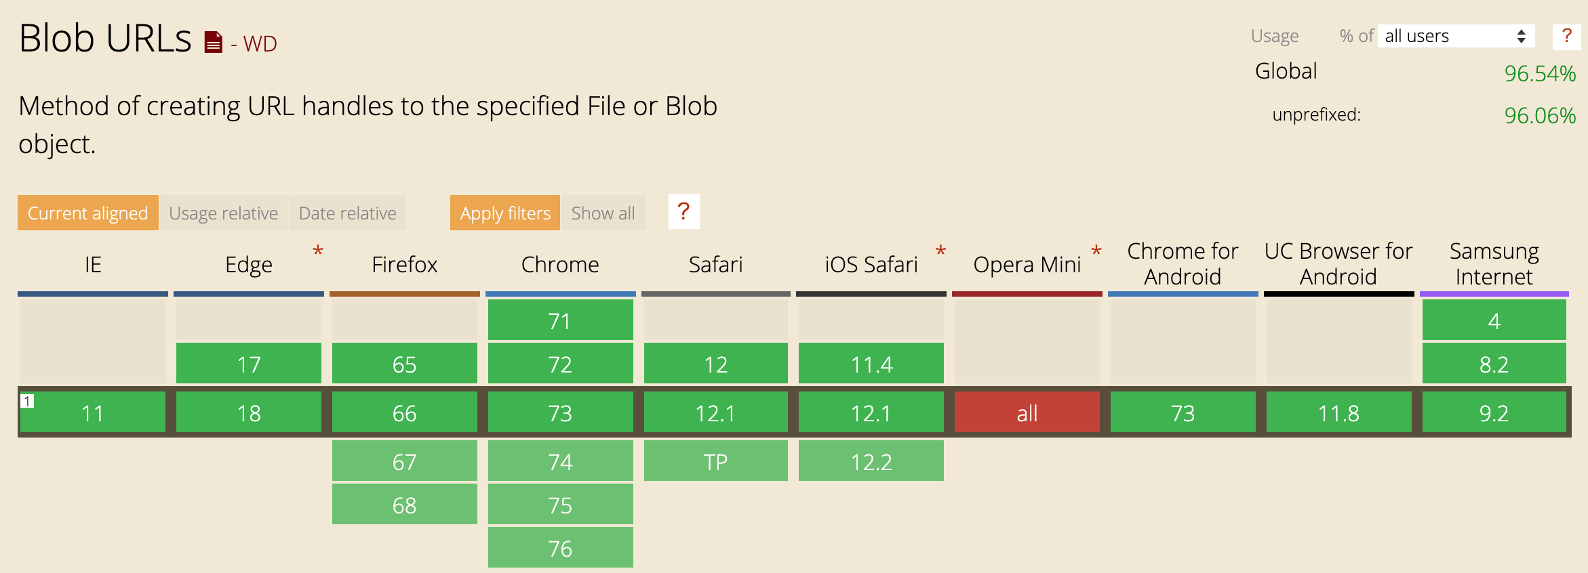The width and height of the screenshot is (1588, 573).
Task: Select the Safari column header
Action: [716, 264]
